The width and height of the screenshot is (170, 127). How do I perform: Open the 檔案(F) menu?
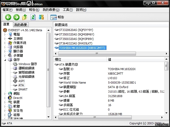[7, 10]
